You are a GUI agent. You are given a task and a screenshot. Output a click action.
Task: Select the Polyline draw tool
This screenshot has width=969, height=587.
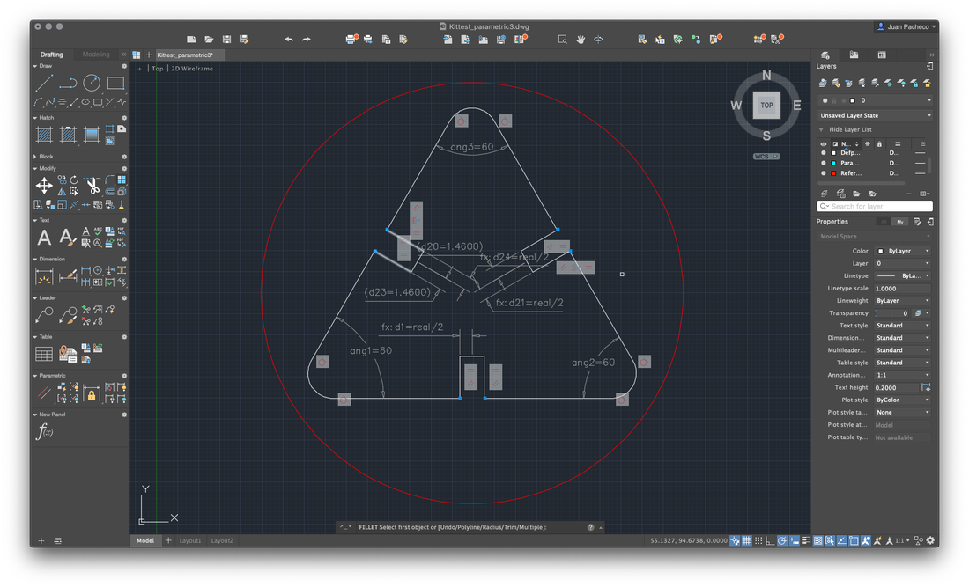coord(68,83)
